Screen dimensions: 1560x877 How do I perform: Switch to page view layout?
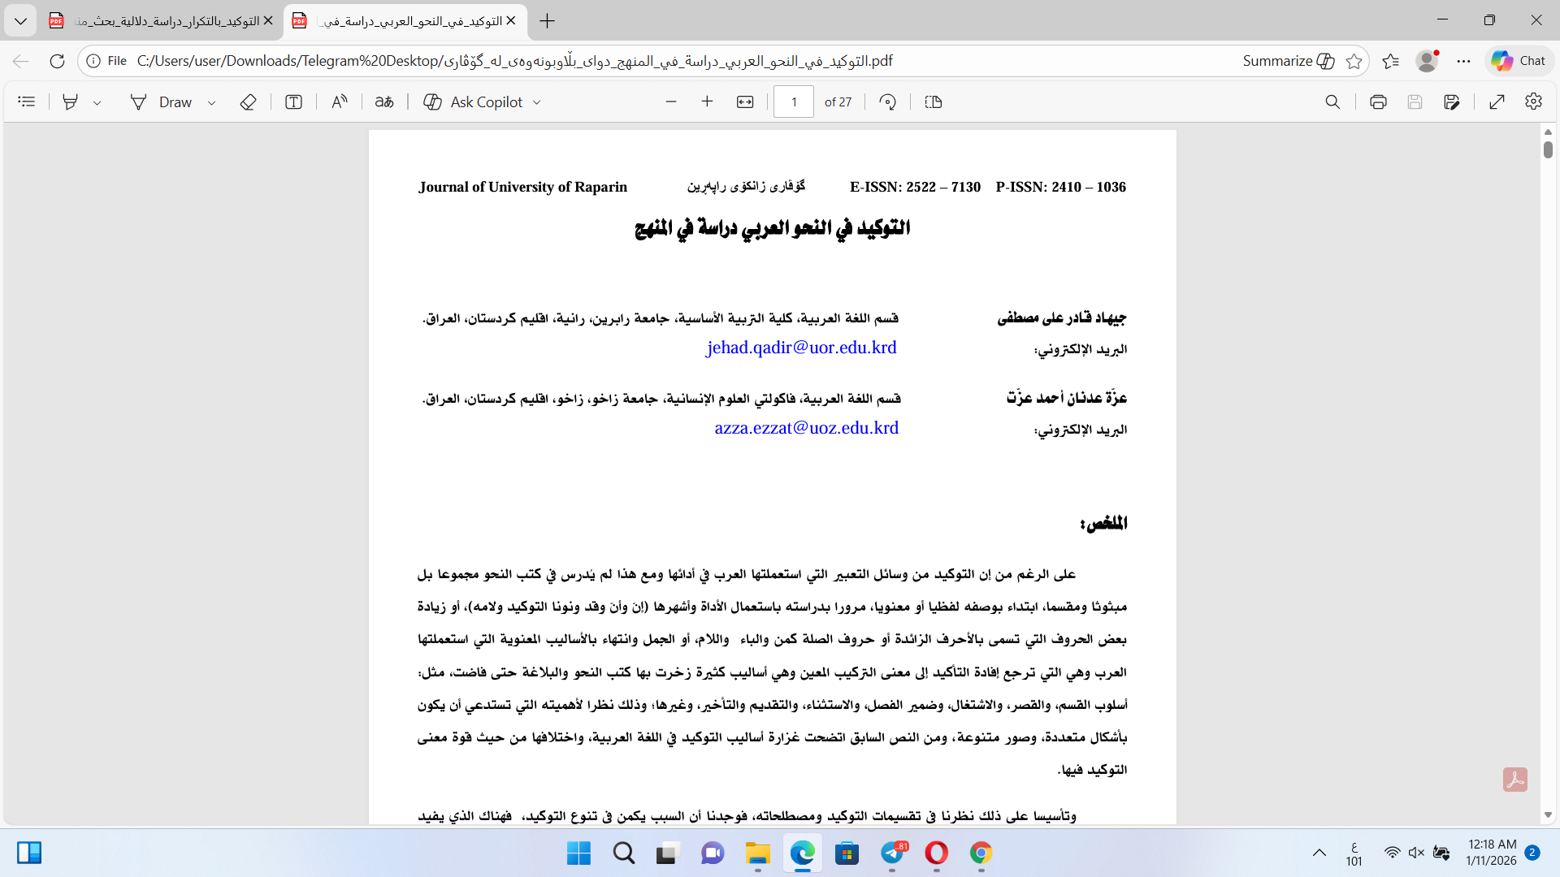(934, 102)
